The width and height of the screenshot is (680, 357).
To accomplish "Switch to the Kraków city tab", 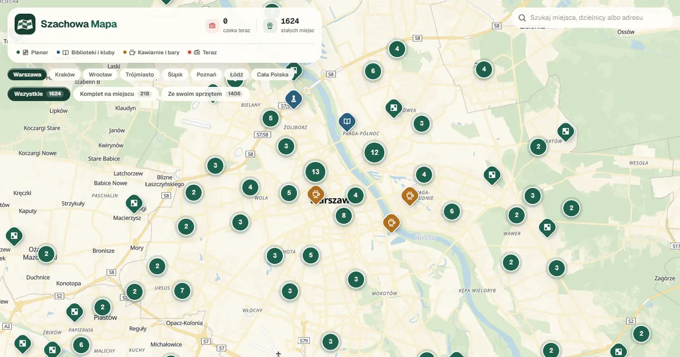I will click(x=65, y=74).
